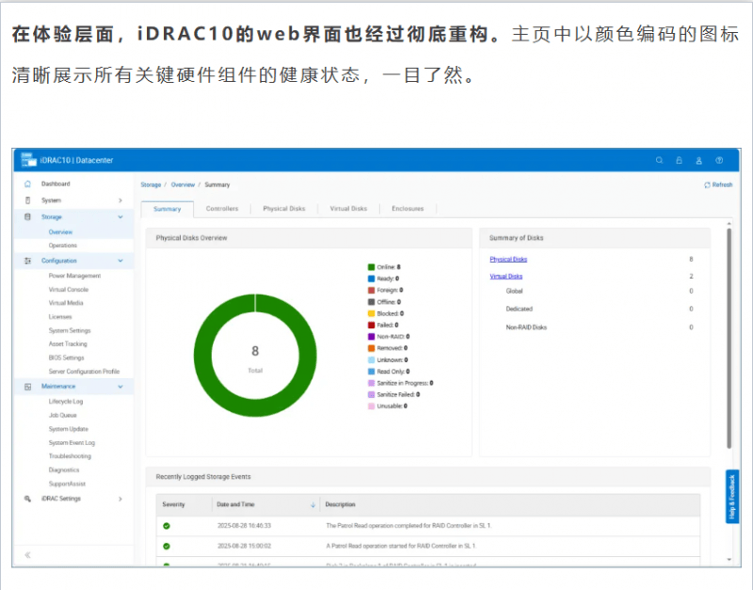The height and width of the screenshot is (590, 753).
Task: Open the user account icon menu
Action: click(x=698, y=160)
